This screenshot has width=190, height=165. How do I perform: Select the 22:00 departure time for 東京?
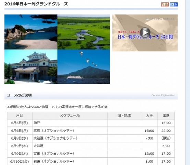pyautogui.click(x=166, y=131)
